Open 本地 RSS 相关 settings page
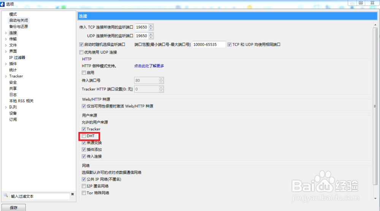380x211 pixels. coord(21,101)
